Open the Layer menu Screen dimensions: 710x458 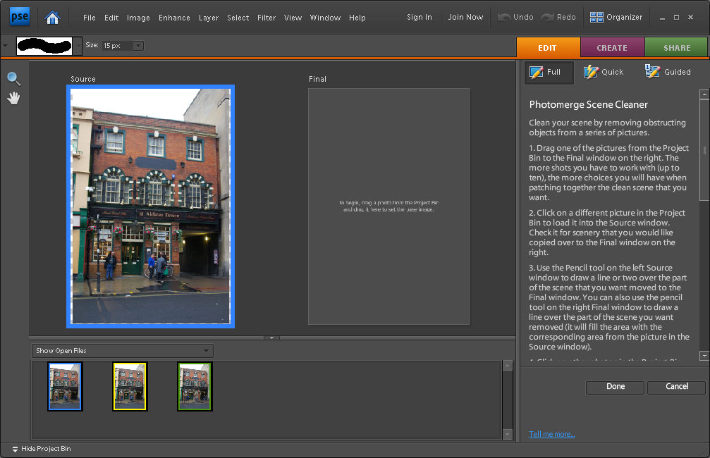[209, 18]
